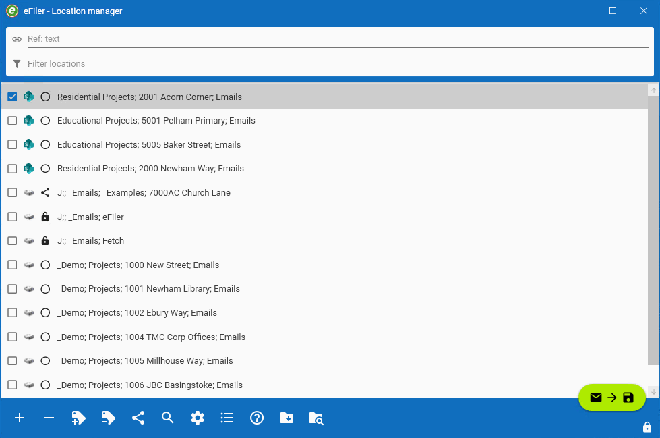Click SharePoint icon for 5001 Pelham Primary
The width and height of the screenshot is (660, 438).
click(x=28, y=121)
